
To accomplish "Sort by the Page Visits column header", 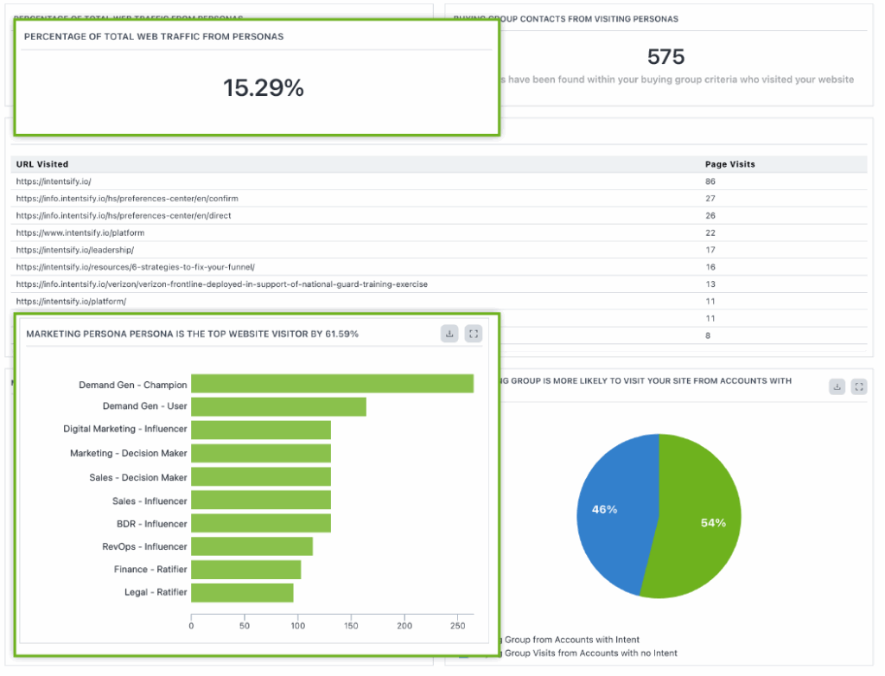I will point(729,164).
